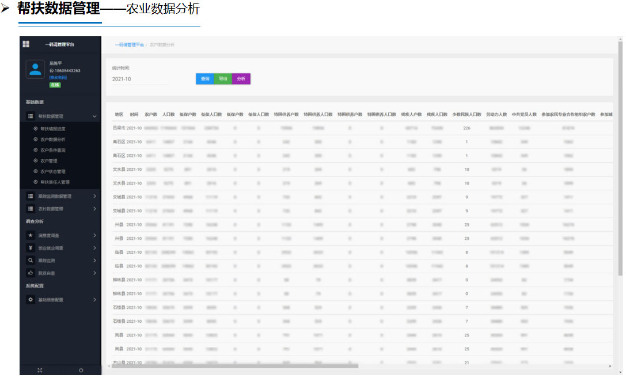The width and height of the screenshot is (626, 378).
Task: Open the 帮扶填报进度 submenu item
Action: pos(53,129)
